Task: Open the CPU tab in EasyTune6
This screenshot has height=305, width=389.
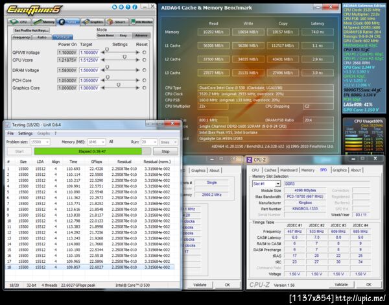Action: coord(19,22)
